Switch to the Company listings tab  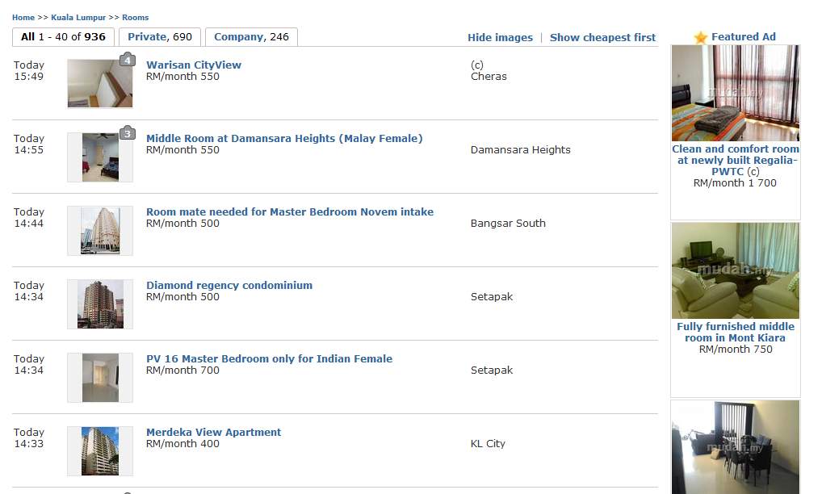click(251, 37)
